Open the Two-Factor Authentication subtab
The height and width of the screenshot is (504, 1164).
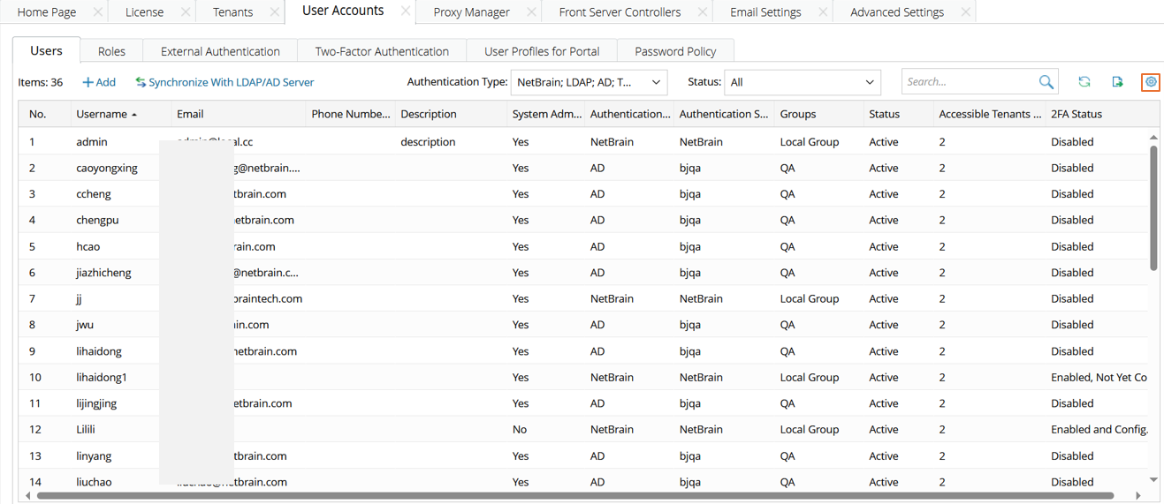point(382,51)
